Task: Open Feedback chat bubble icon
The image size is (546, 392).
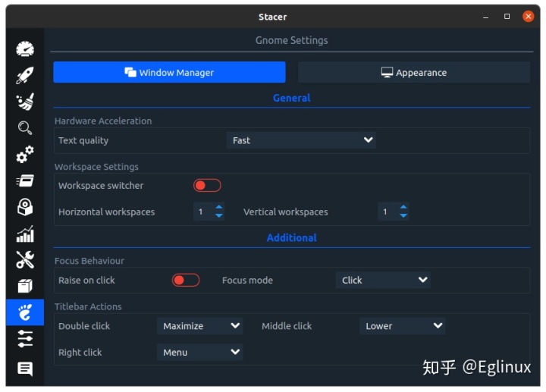Action: 25,368
